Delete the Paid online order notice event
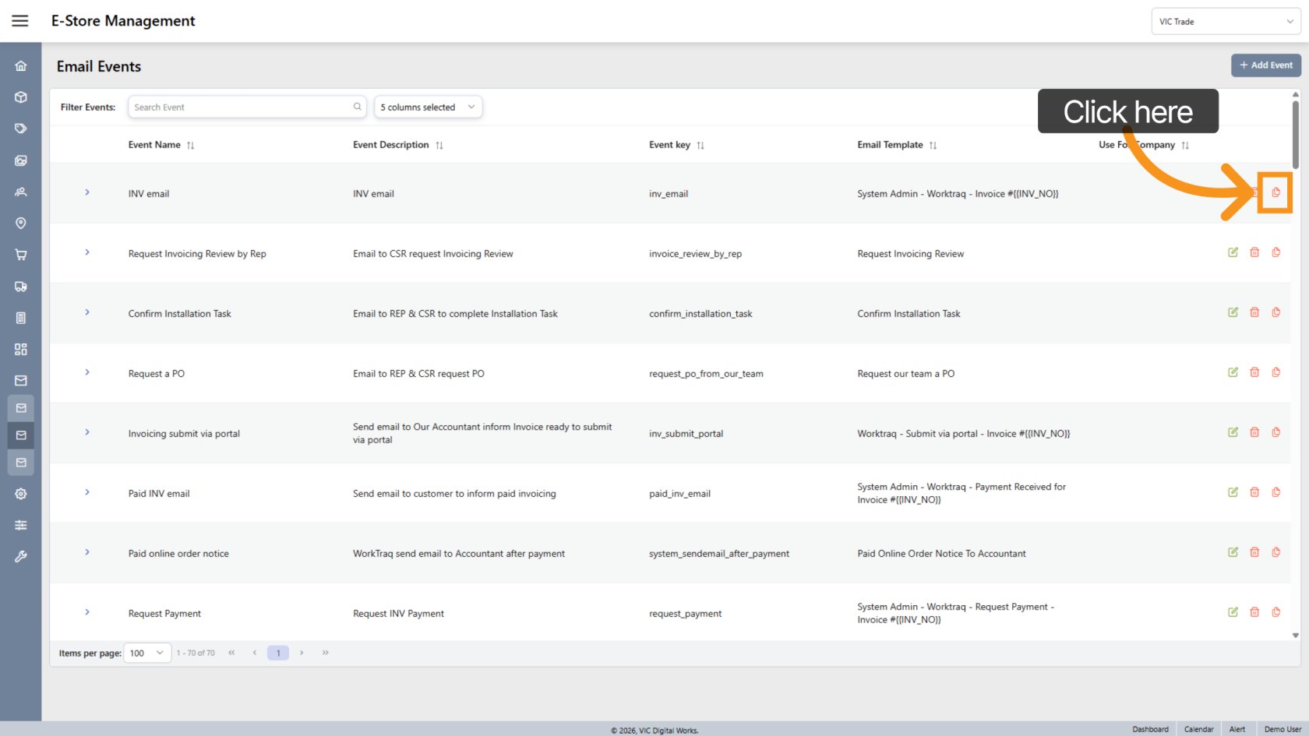 [x=1254, y=552]
